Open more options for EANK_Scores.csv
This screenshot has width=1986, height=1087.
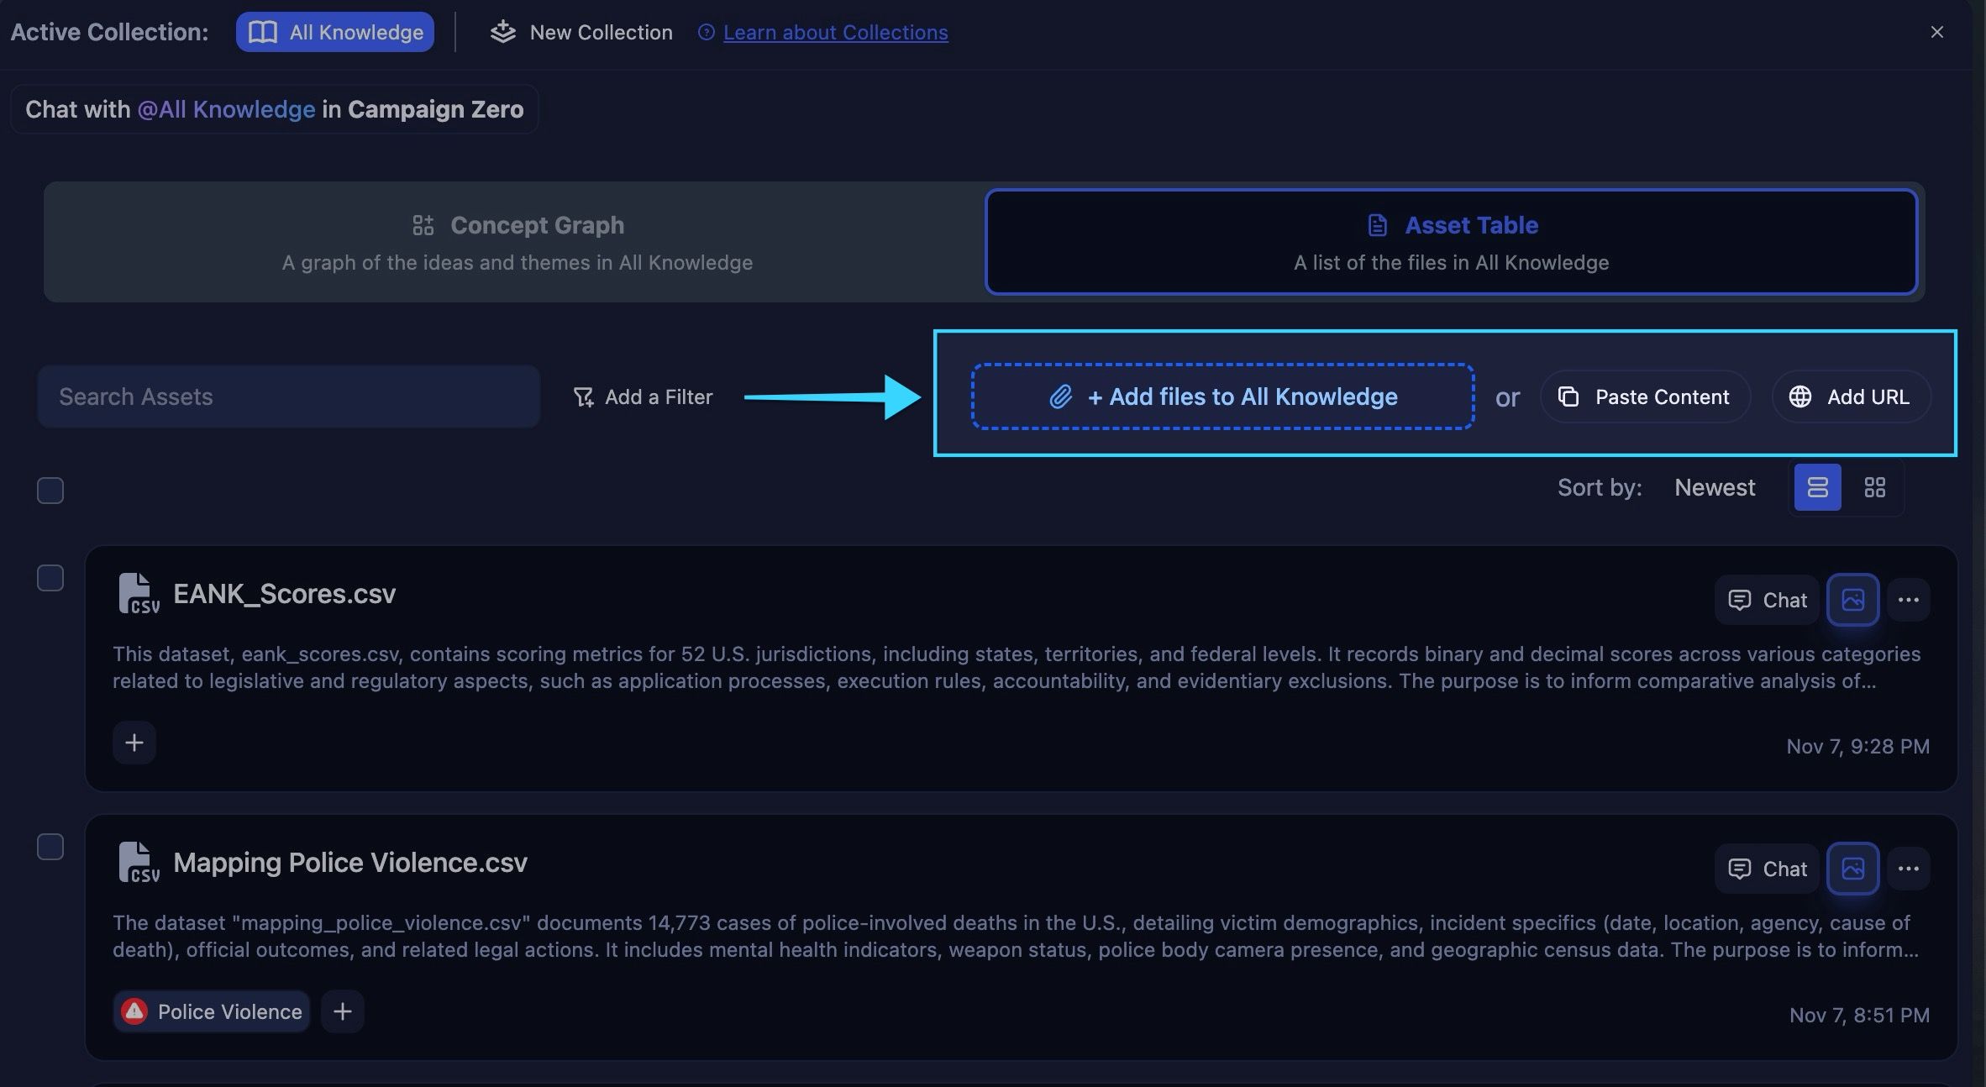pyautogui.click(x=1908, y=600)
